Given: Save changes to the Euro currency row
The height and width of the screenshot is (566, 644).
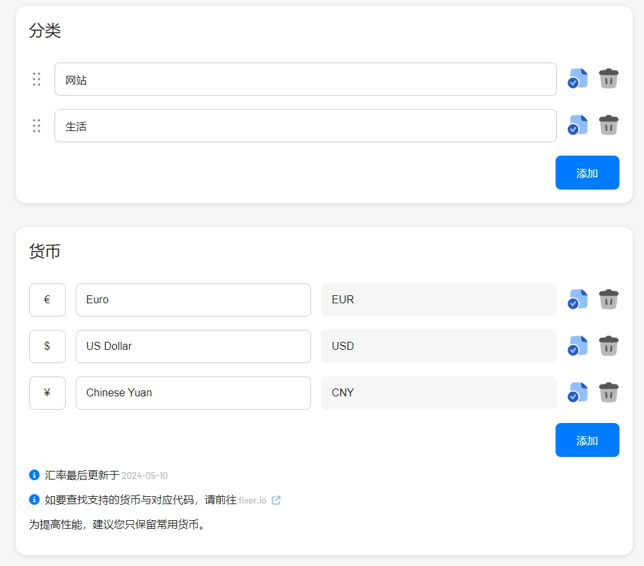Looking at the screenshot, I should 577,299.
